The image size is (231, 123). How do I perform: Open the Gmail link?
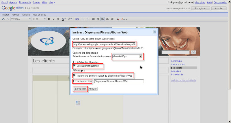point(4,2)
